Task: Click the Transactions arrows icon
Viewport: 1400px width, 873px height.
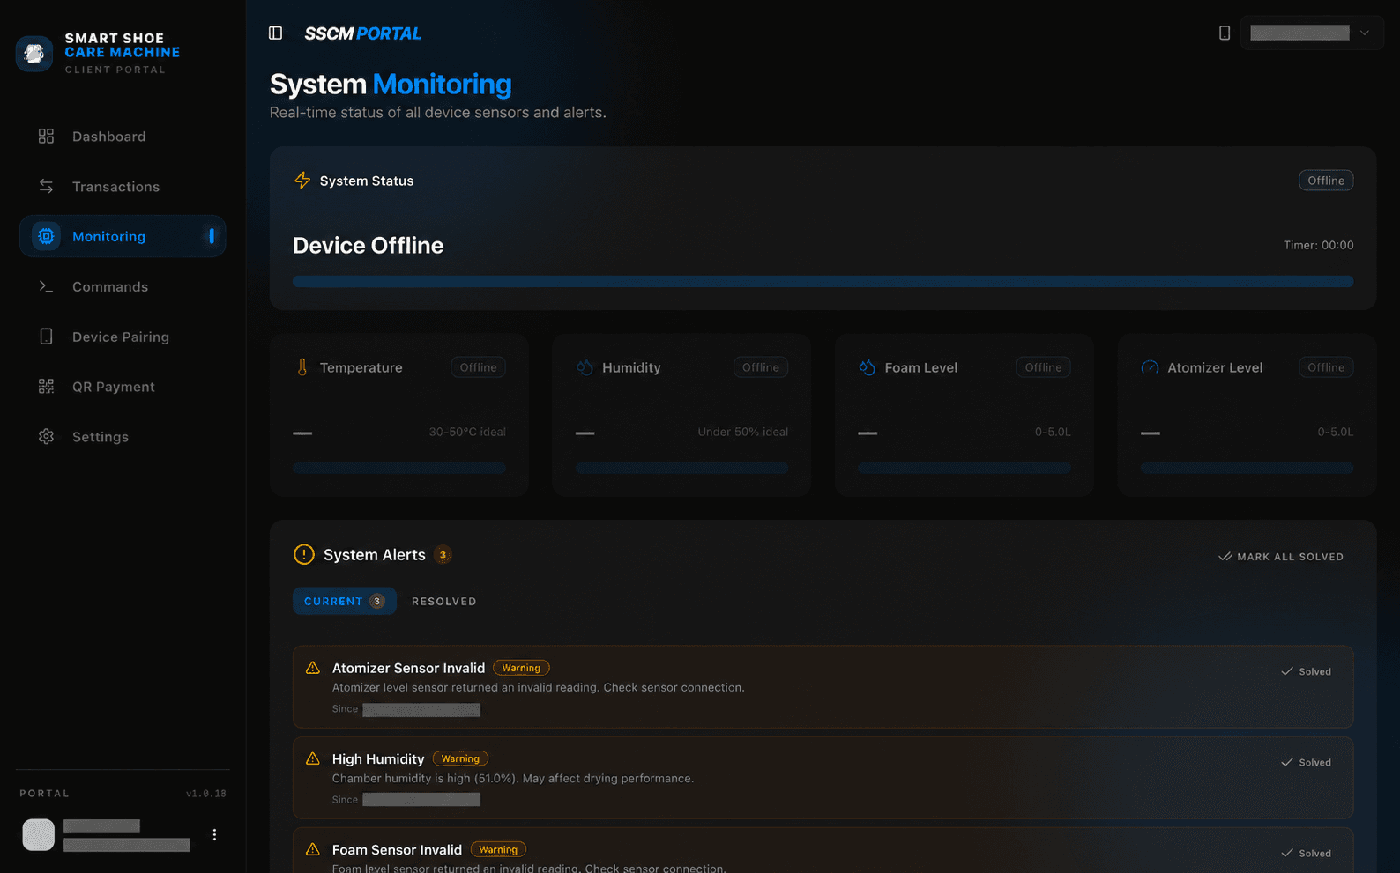Action: 46,187
